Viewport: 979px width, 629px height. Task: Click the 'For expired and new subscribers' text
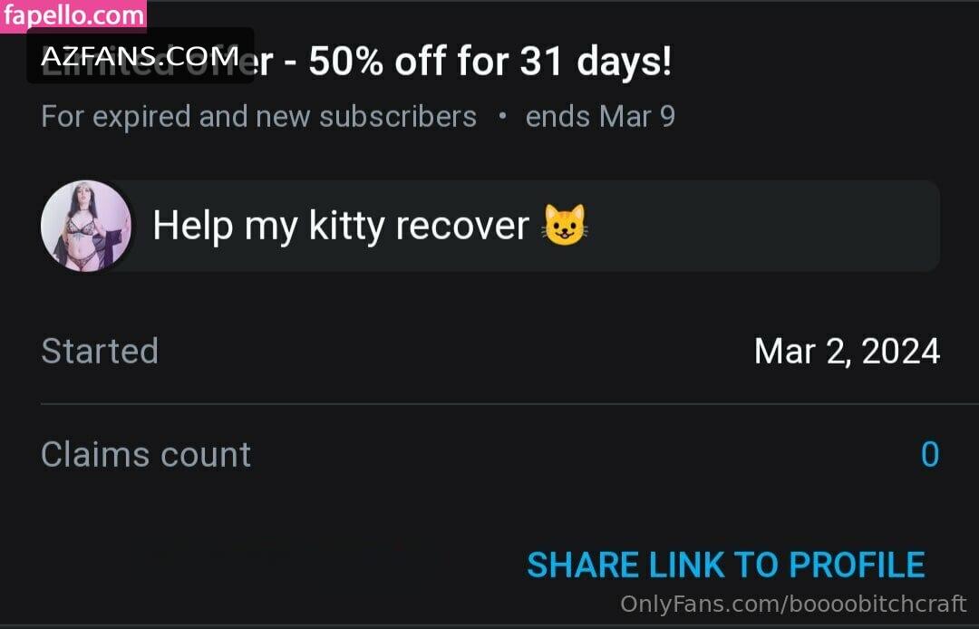click(x=258, y=117)
